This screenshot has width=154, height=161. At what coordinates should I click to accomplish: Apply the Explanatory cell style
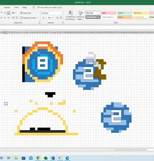point(109,17)
